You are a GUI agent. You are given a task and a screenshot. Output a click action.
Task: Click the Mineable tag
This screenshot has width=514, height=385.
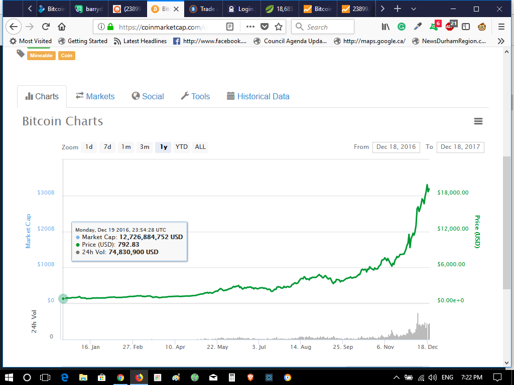(41, 56)
